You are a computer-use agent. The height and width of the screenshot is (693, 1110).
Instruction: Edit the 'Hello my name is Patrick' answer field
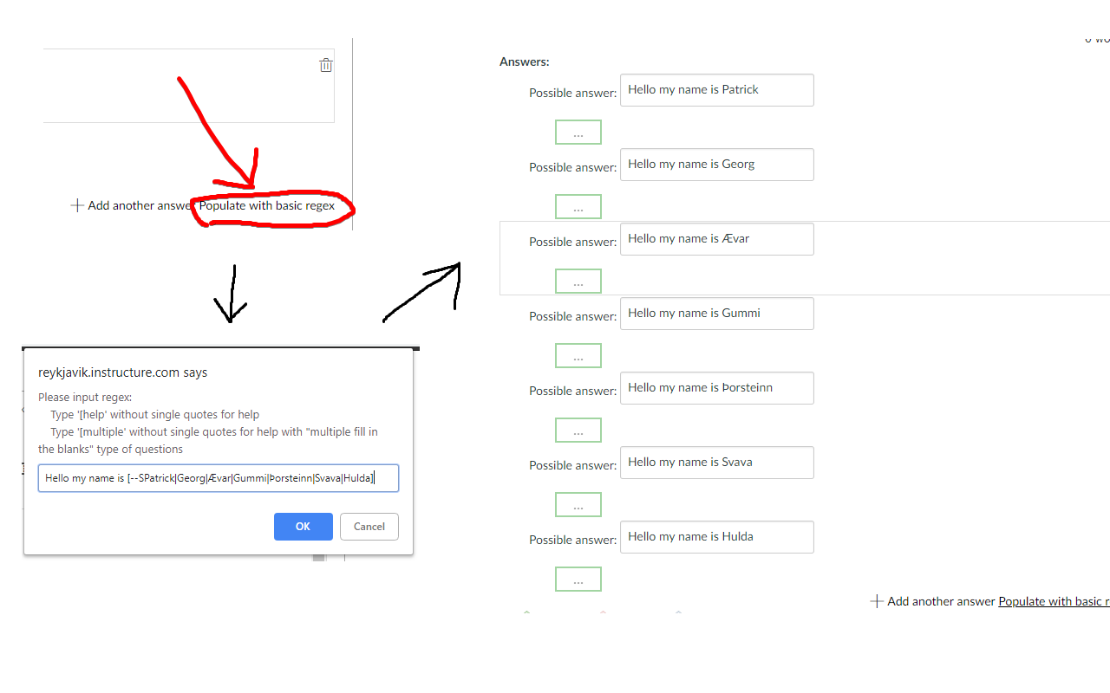click(x=717, y=90)
